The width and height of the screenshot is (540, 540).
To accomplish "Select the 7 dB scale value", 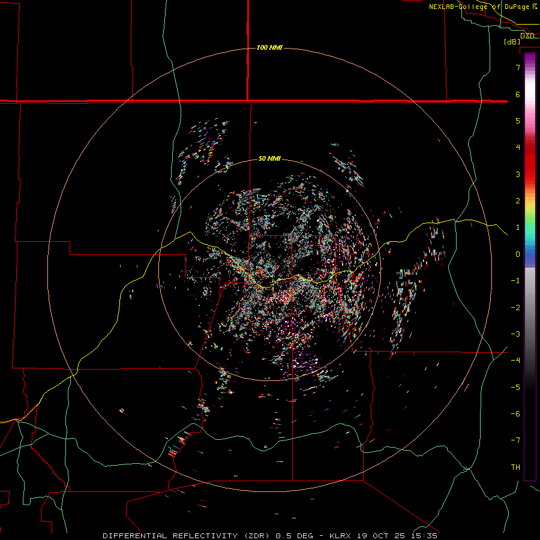I will pos(518,67).
